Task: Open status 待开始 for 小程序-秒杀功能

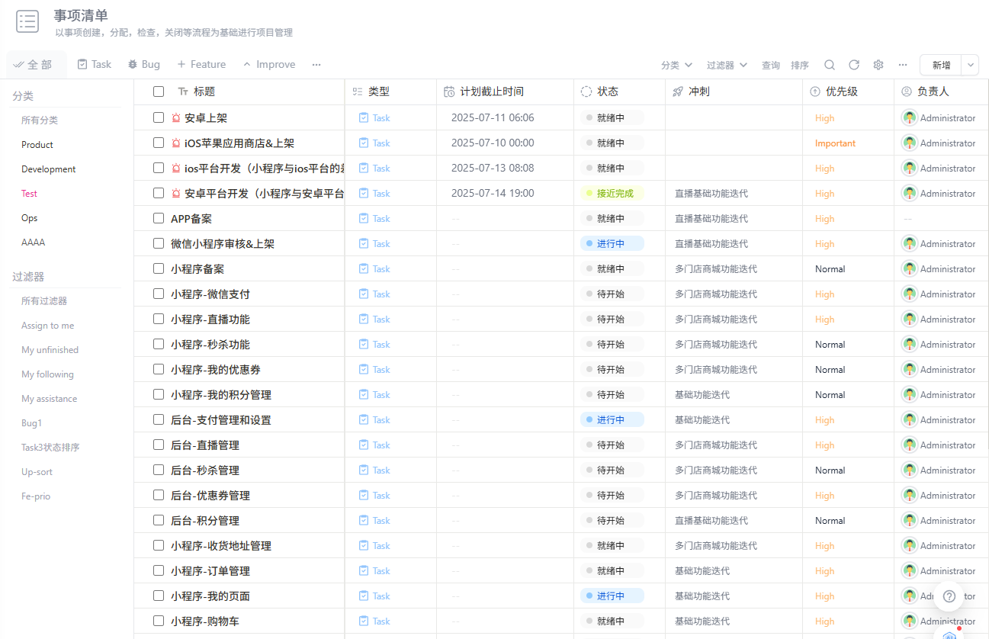Action: (x=612, y=345)
